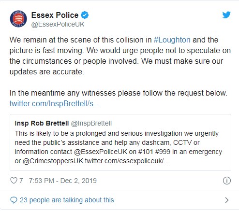Click the 7:53 PM - Dec 2, 2019 timestamp
The height and width of the screenshot is (211, 239).
point(63,181)
